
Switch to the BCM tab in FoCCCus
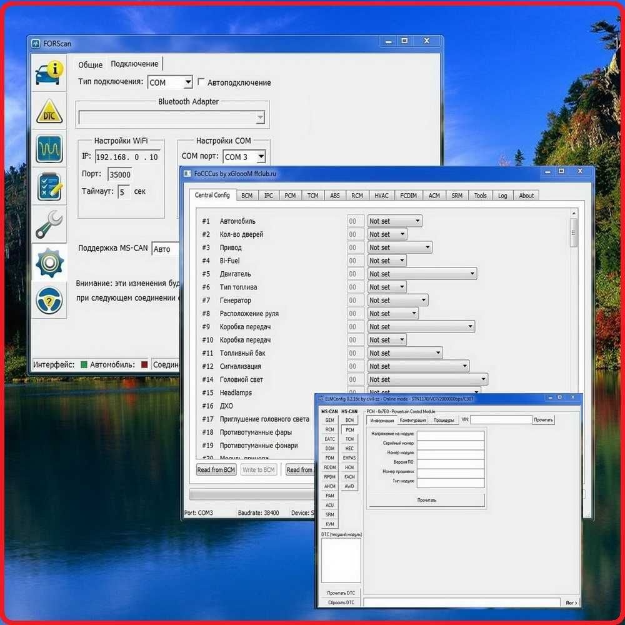click(247, 196)
